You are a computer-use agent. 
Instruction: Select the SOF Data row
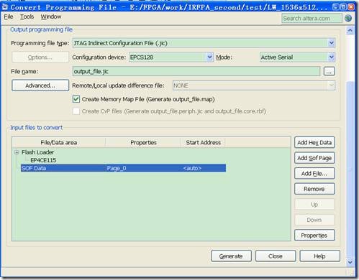(x=123, y=168)
